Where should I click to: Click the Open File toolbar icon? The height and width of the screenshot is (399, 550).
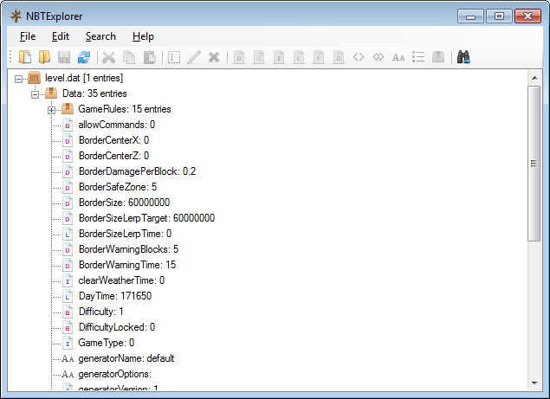[25, 57]
